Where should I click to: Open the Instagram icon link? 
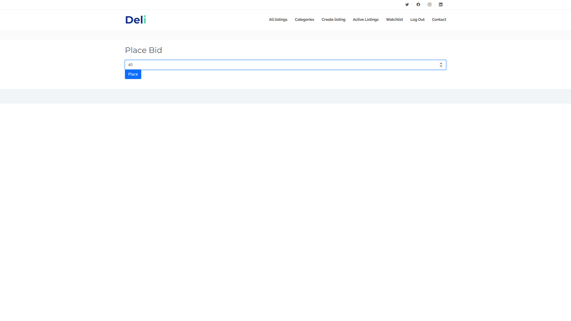pyautogui.click(x=429, y=4)
